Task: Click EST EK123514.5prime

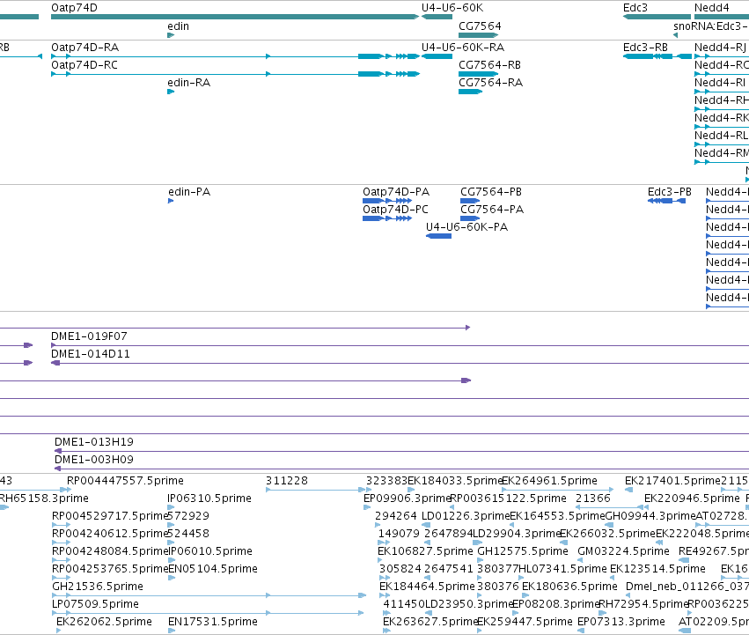Action: point(657,569)
